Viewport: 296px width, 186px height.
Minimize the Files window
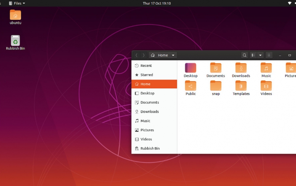click(280, 55)
